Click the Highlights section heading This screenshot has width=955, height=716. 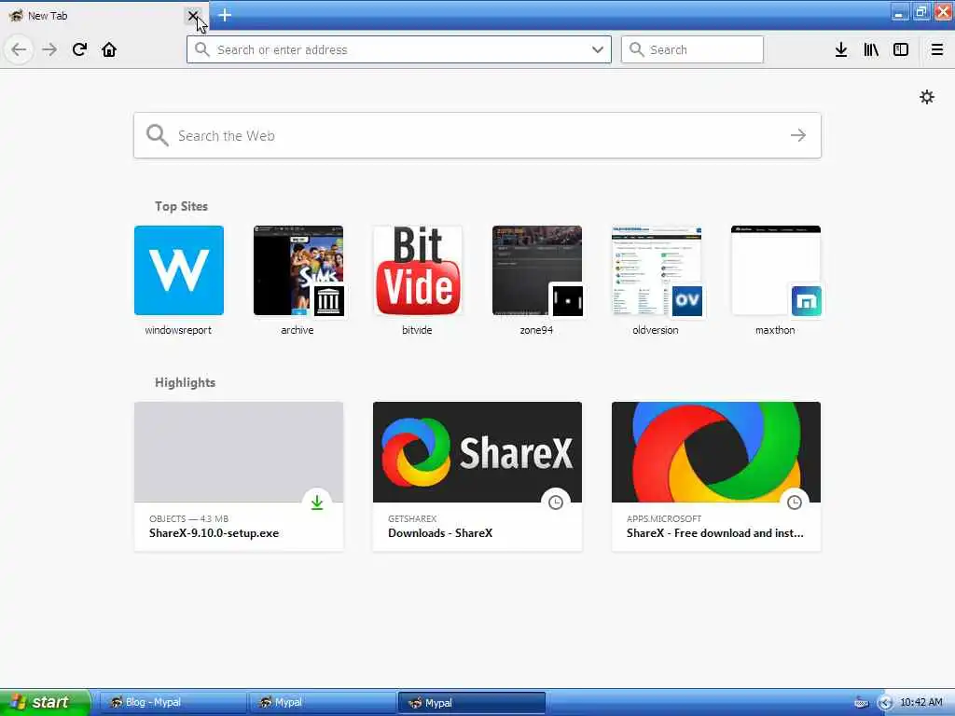[x=186, y=382]
